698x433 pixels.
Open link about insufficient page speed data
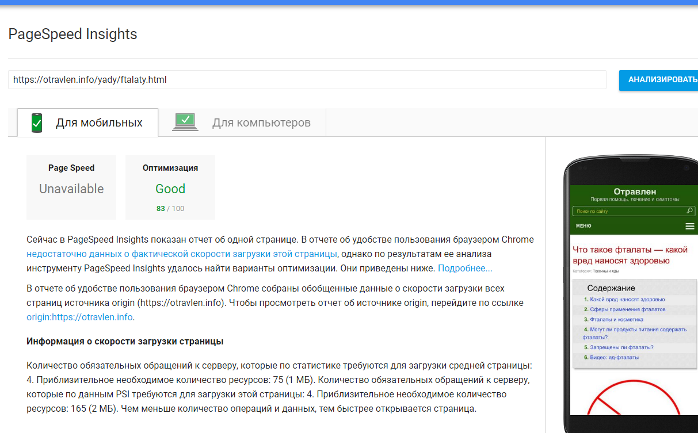click(182, 254)
